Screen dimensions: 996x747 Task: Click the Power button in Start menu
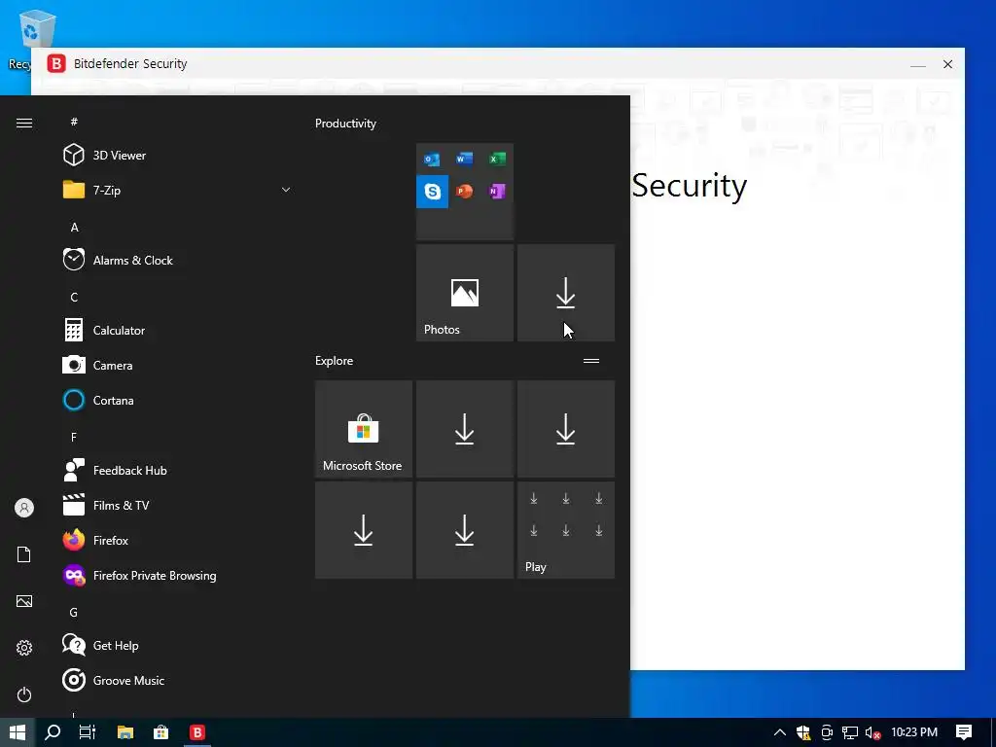[x=24, y=694]
